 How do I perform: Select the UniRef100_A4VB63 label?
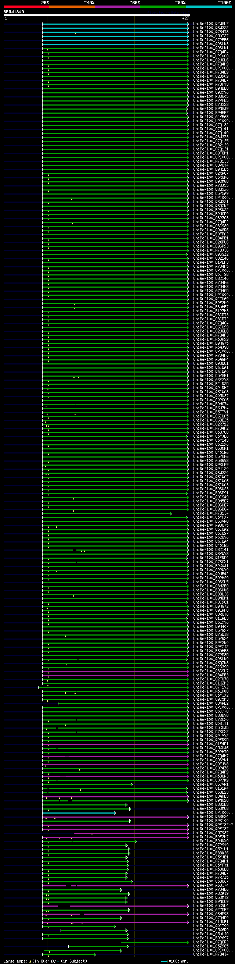point(211,117)
